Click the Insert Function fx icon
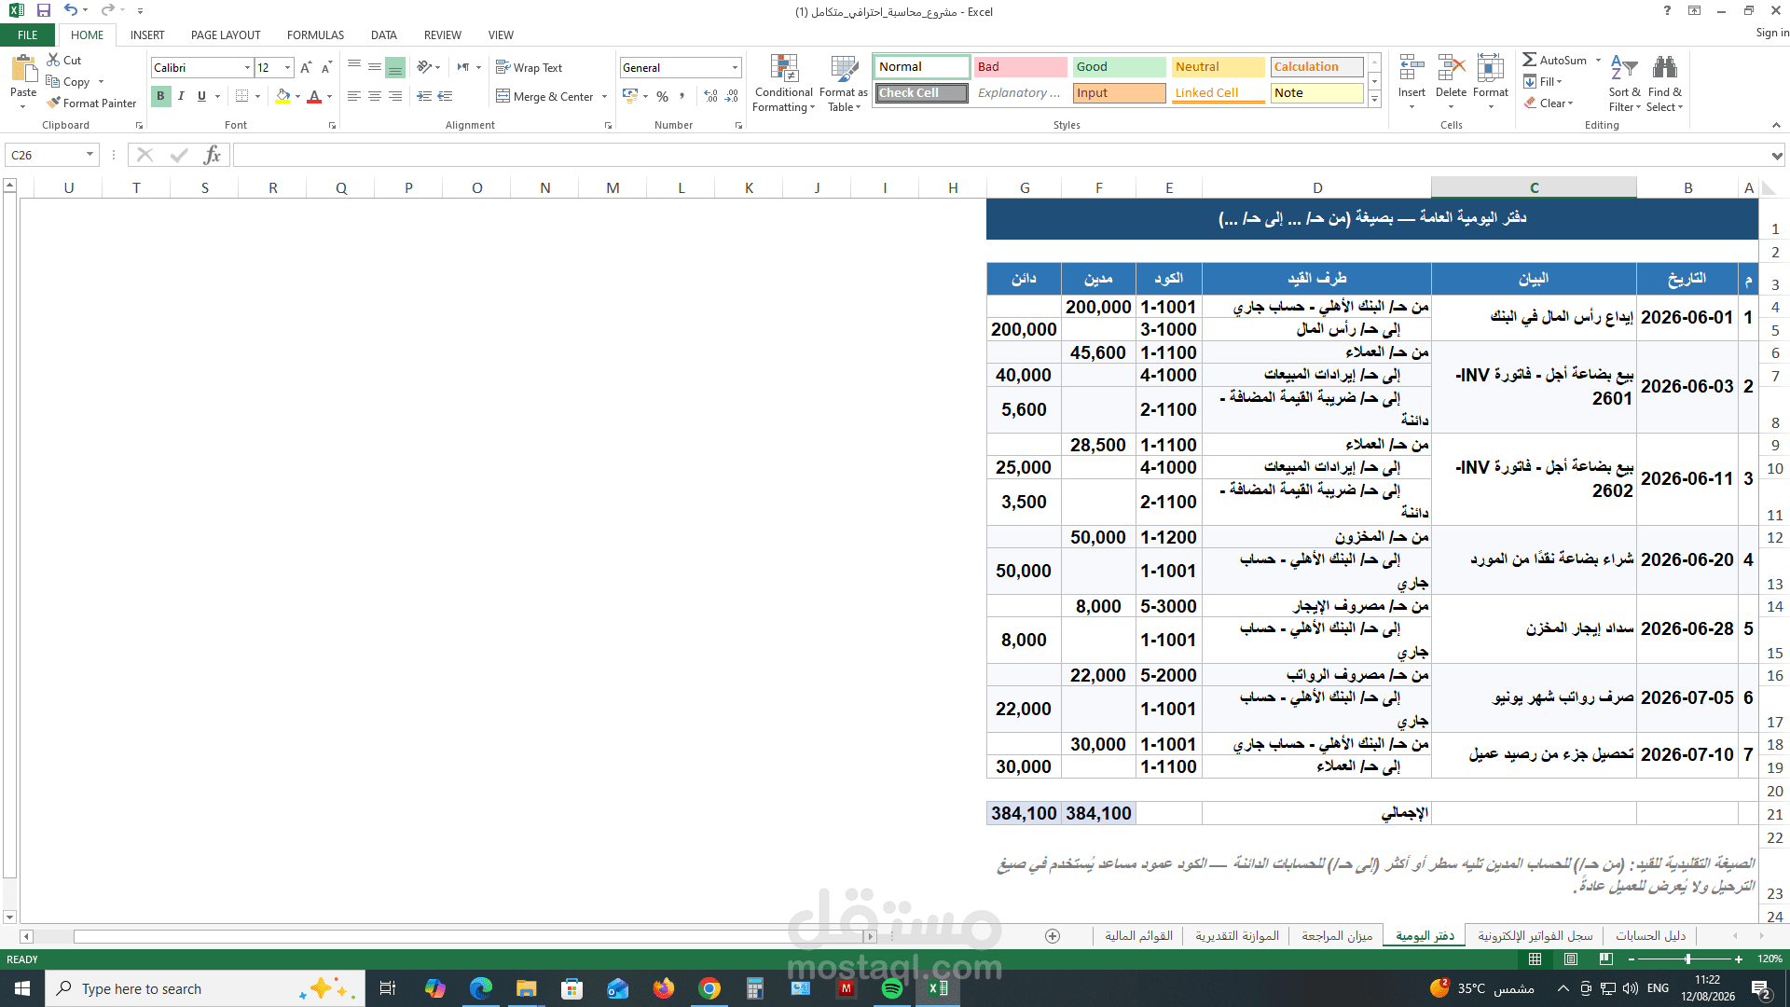The image size is (1790, 1007). 213,155
